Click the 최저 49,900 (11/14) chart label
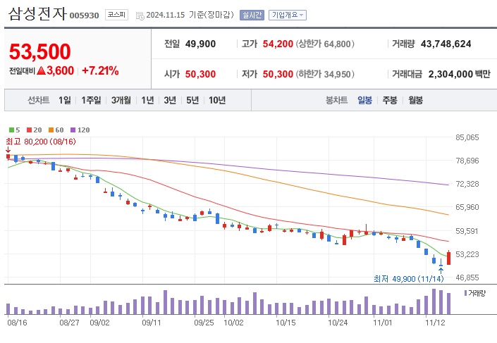Image resolution: width=497 pixels, height=343 pixels. click(x=409, y=279)
